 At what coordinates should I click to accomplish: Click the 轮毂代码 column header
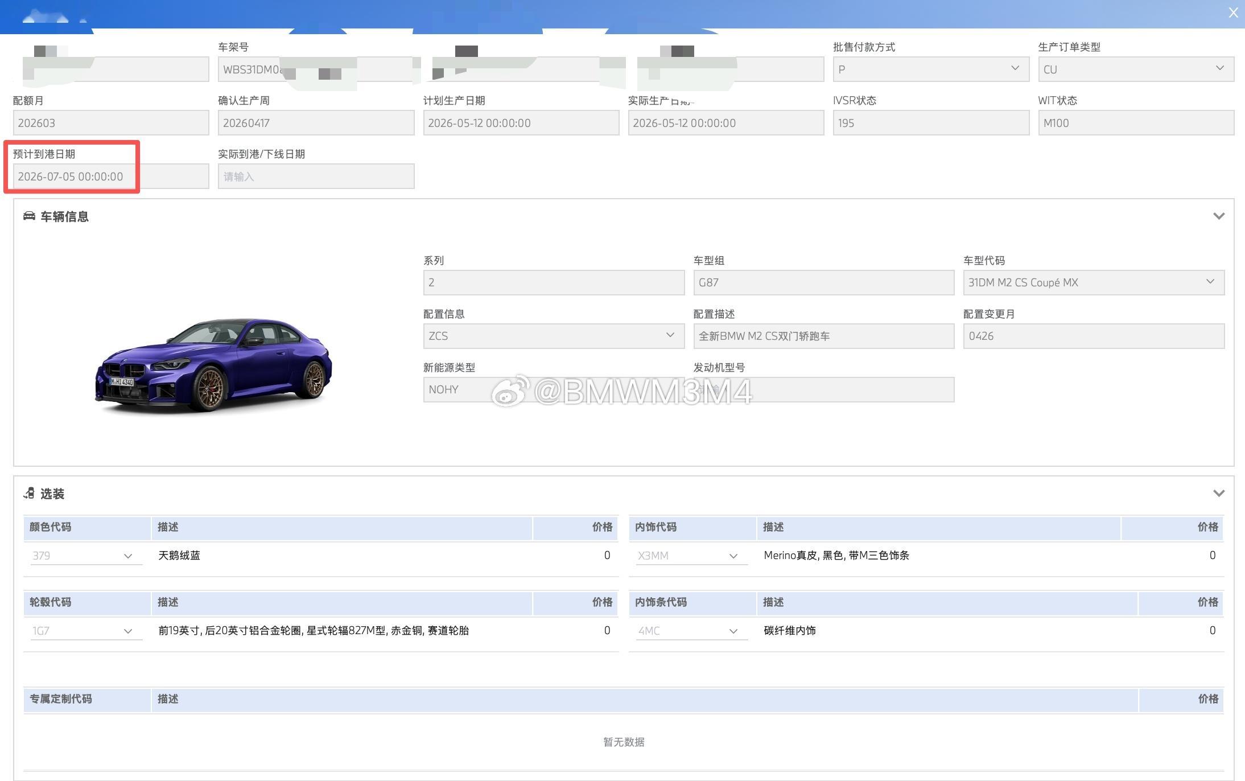(87, 602)
